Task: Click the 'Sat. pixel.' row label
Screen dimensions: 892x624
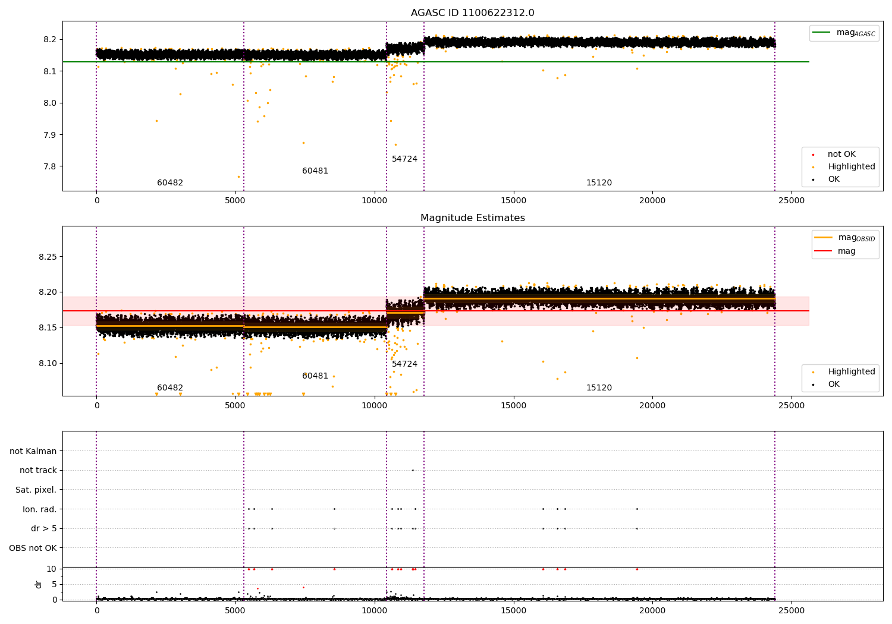Action: [x=36, y=490]
